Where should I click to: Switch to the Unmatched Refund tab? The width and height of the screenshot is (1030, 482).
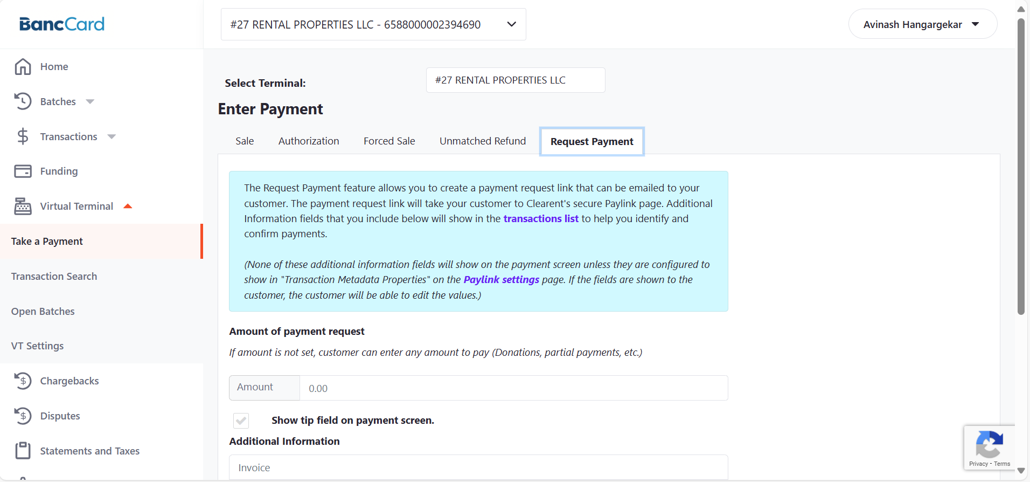(482, 141)
